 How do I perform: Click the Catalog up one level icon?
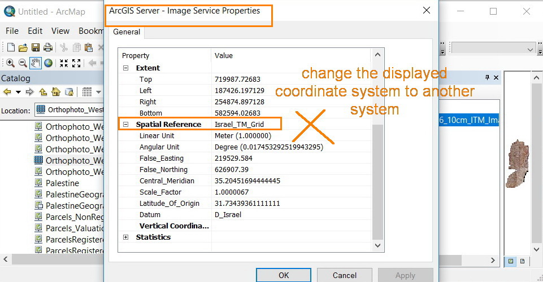point(43,92)
